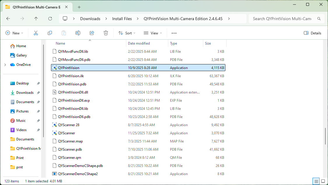Click the Share icon in toolbar
Screen dimensions: 328x185
[92, 33]
